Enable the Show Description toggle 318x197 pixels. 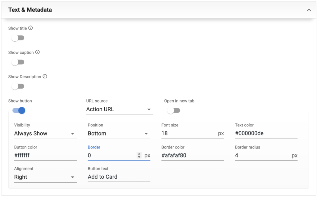(18, 86)
